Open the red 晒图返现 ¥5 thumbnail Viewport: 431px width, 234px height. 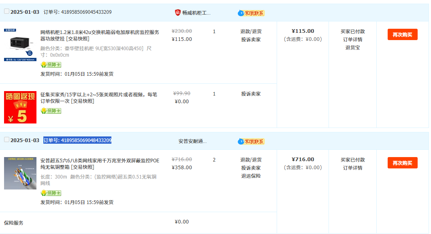20,107
